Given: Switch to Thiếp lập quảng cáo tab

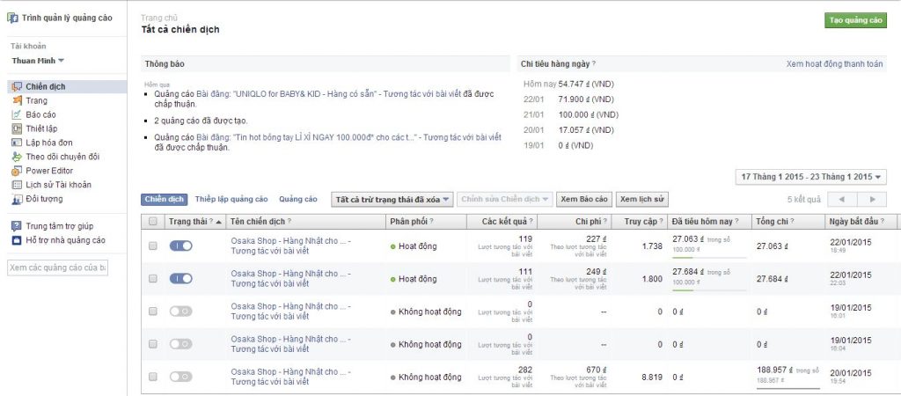Looking at the screenshot, I should (x=231, y=200).
